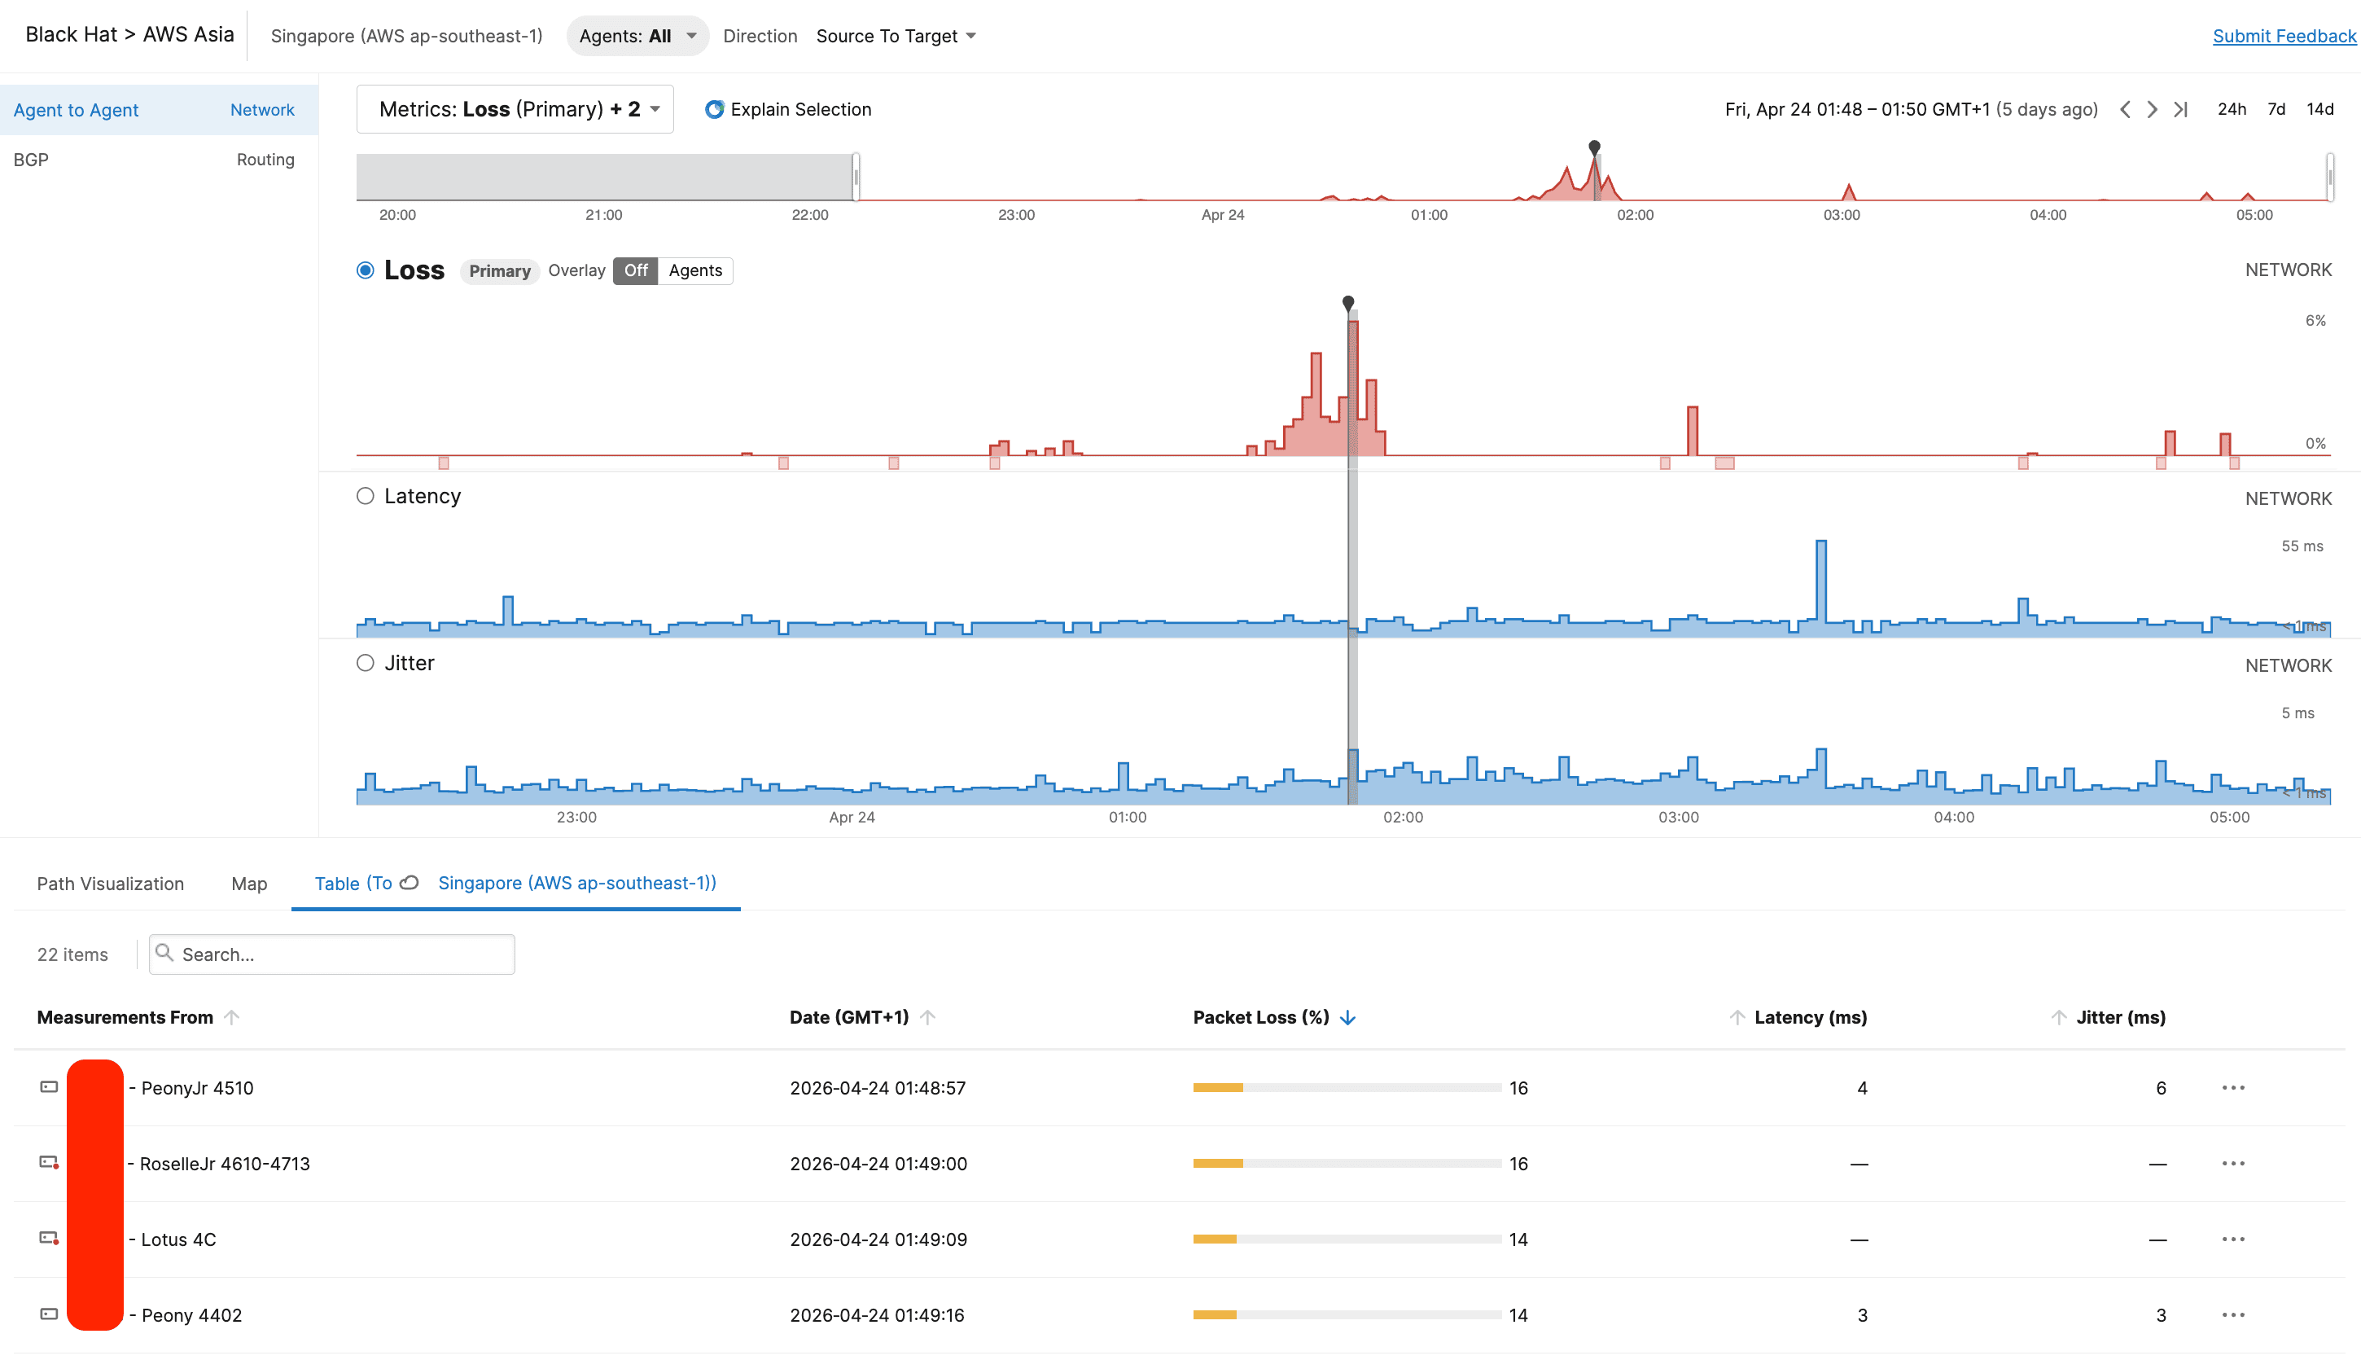Click agent icon for RoselleJr 4610-4713 row

click(49, 1163)
